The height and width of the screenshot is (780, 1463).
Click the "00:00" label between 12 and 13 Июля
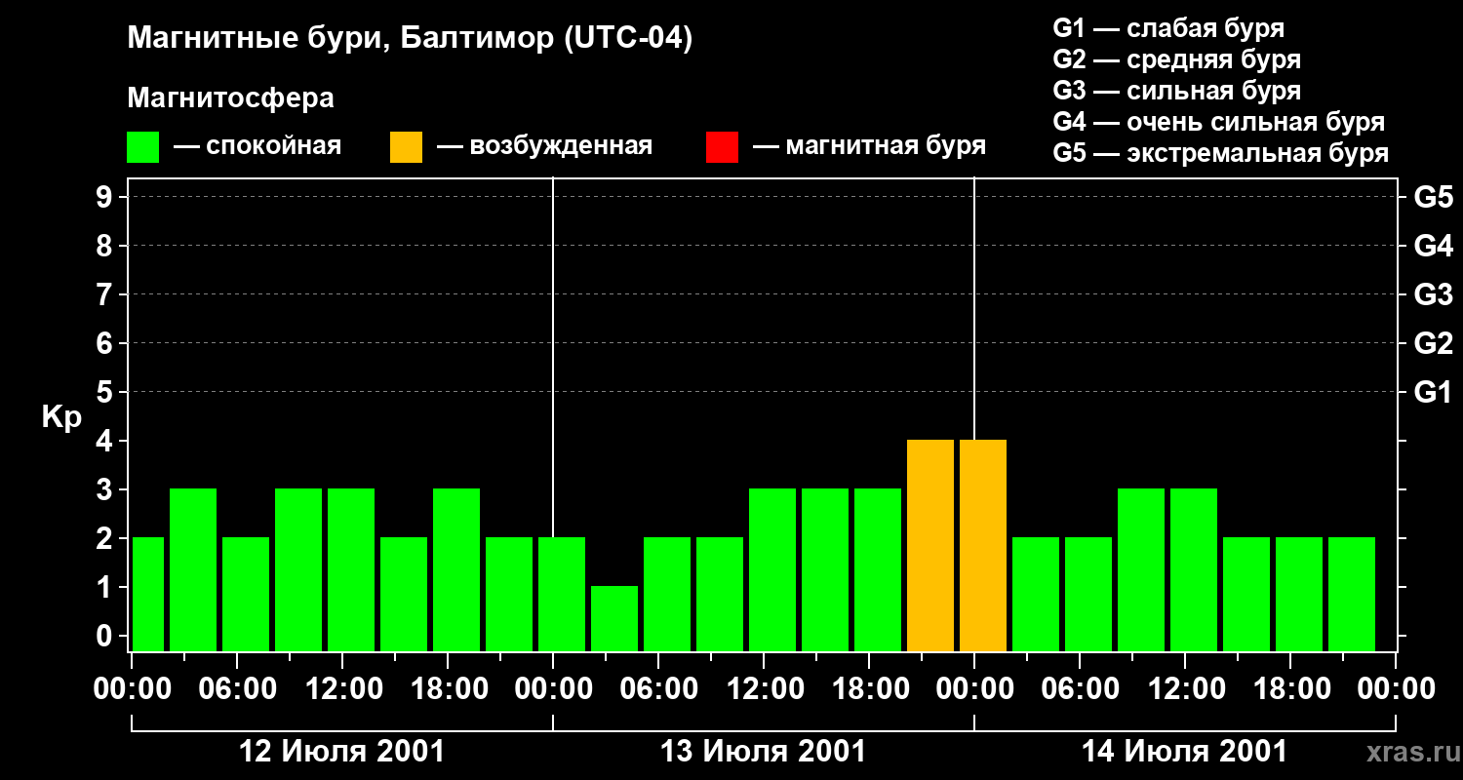pos(553,689)
